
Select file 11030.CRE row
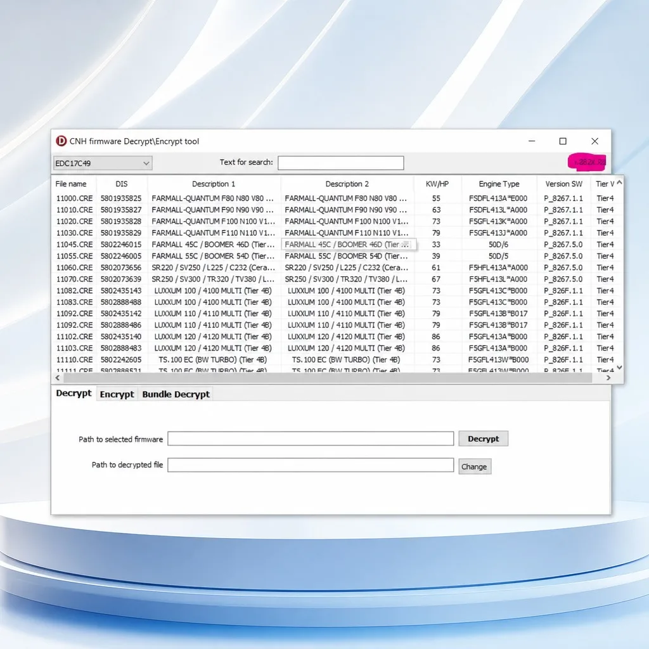point(334,233)
